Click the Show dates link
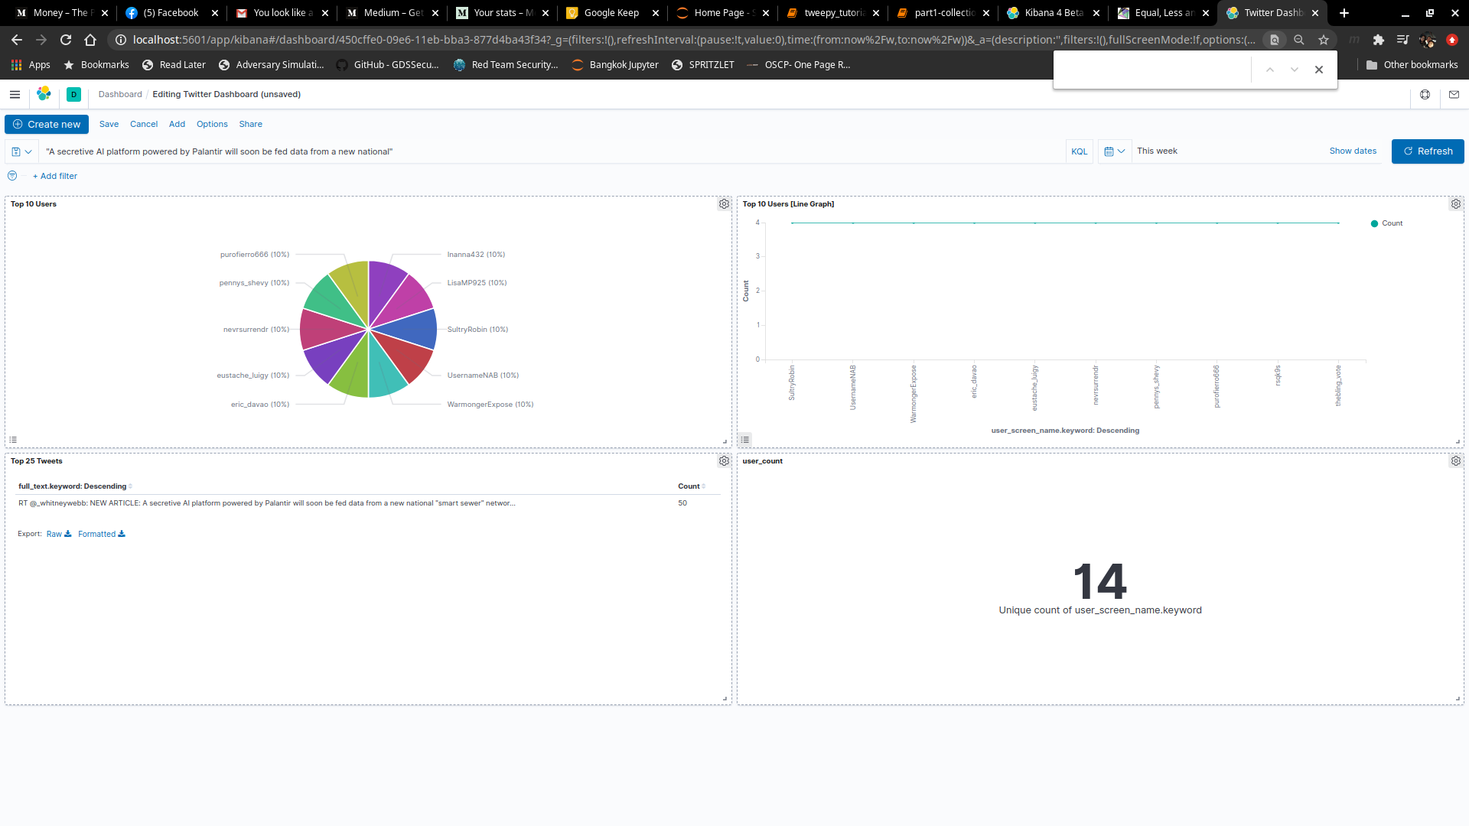Image resolution: width=1469 pixels, height=826 pixels. coord(1352,151)
